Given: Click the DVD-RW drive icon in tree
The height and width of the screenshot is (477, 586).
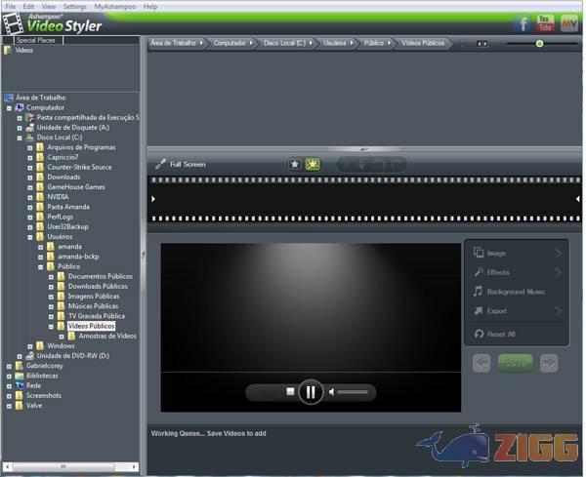Looking at the screenshot, I should point(29,356).
